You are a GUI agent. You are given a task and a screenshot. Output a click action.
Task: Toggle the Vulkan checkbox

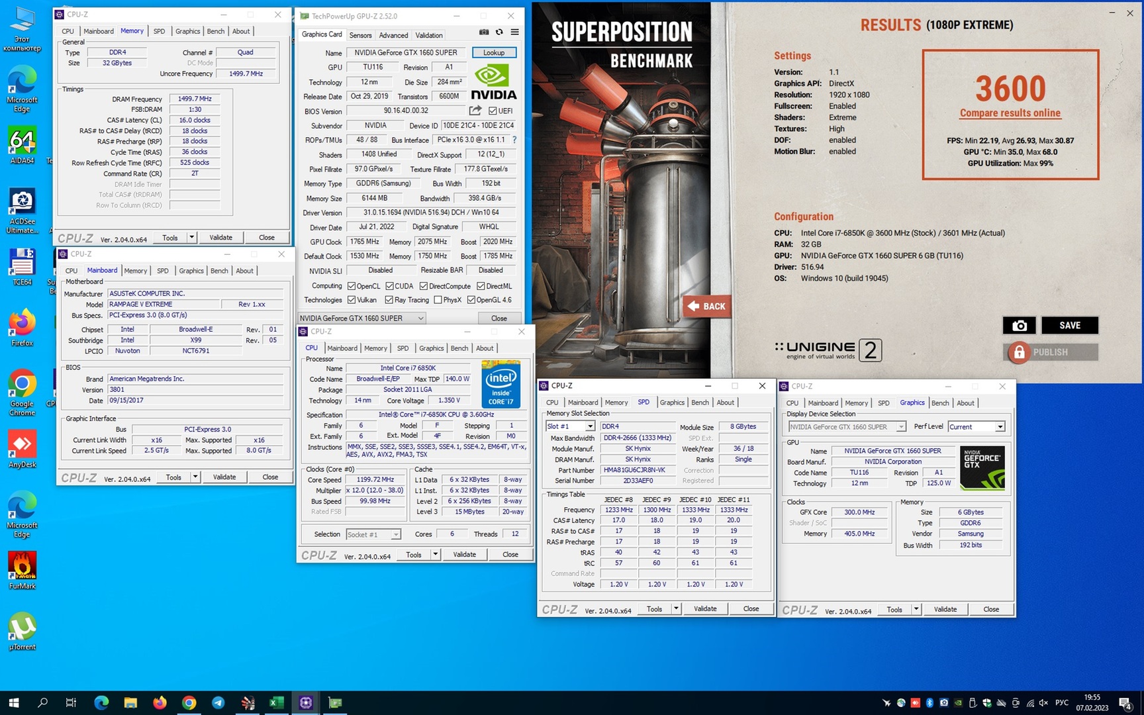click(x=352, y=300)
